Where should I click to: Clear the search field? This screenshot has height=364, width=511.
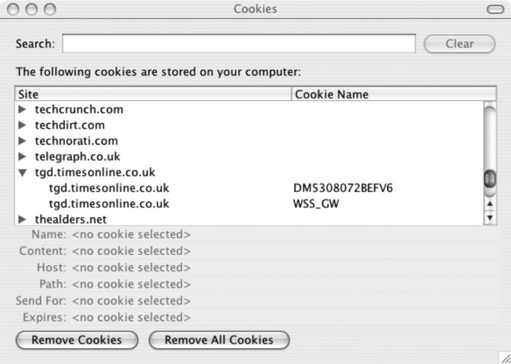pyautogui.click(x=459, y=44)
